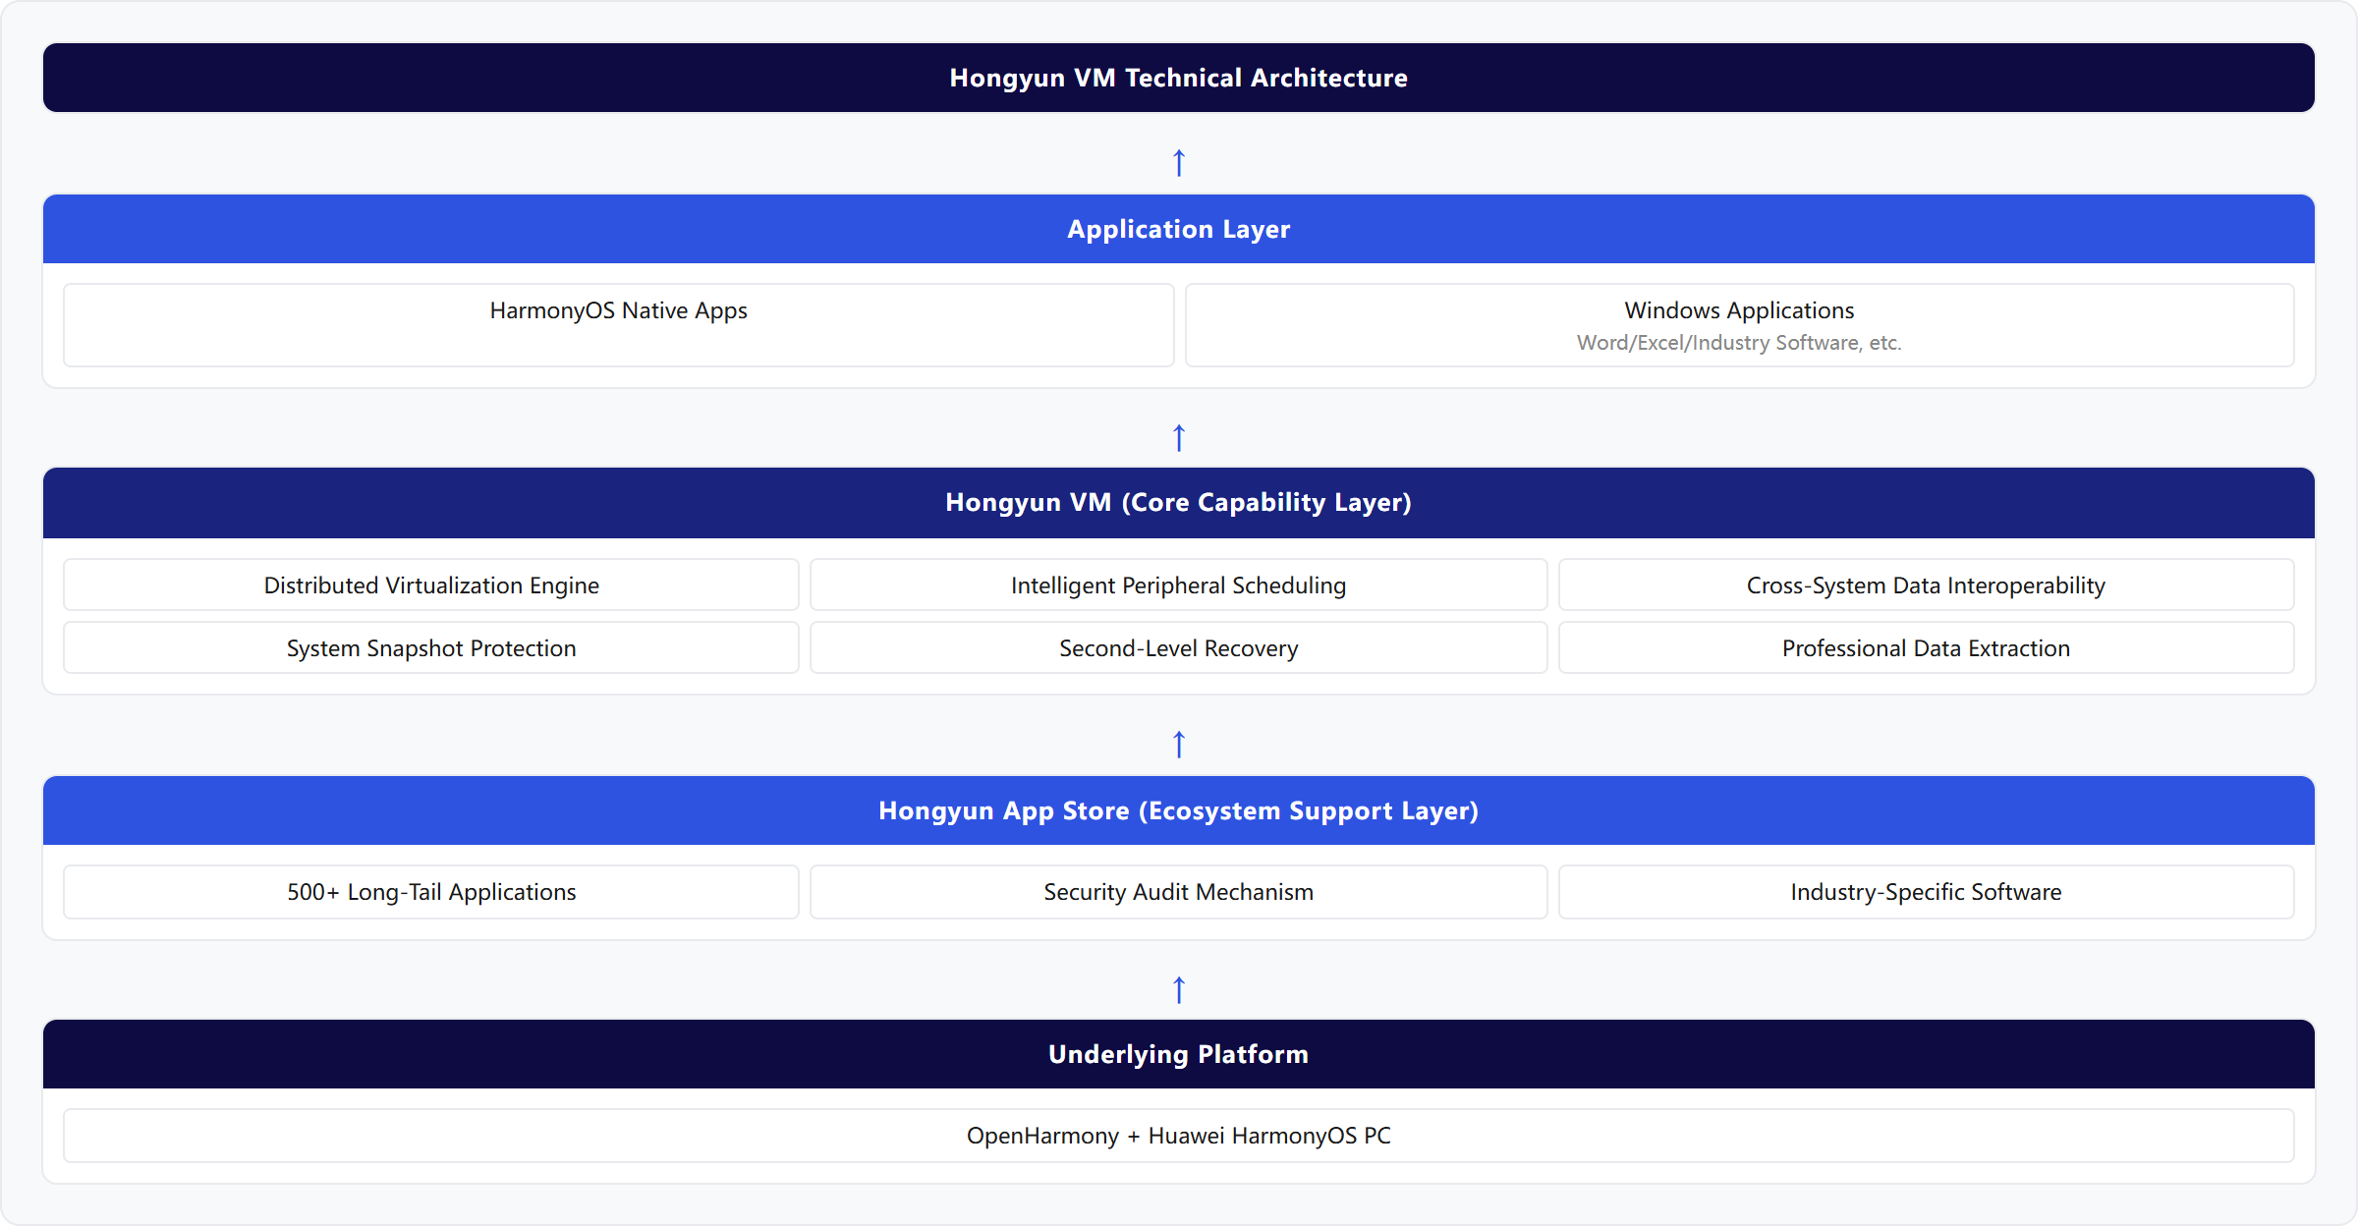Select Professional Data Extraction
The image size is (2358, 1226).
tap(1927, 648)
